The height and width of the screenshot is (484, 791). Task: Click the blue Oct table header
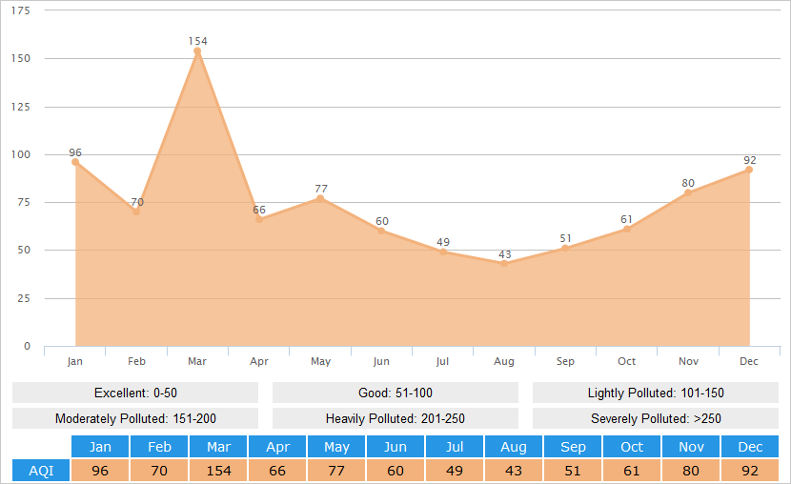632,447
